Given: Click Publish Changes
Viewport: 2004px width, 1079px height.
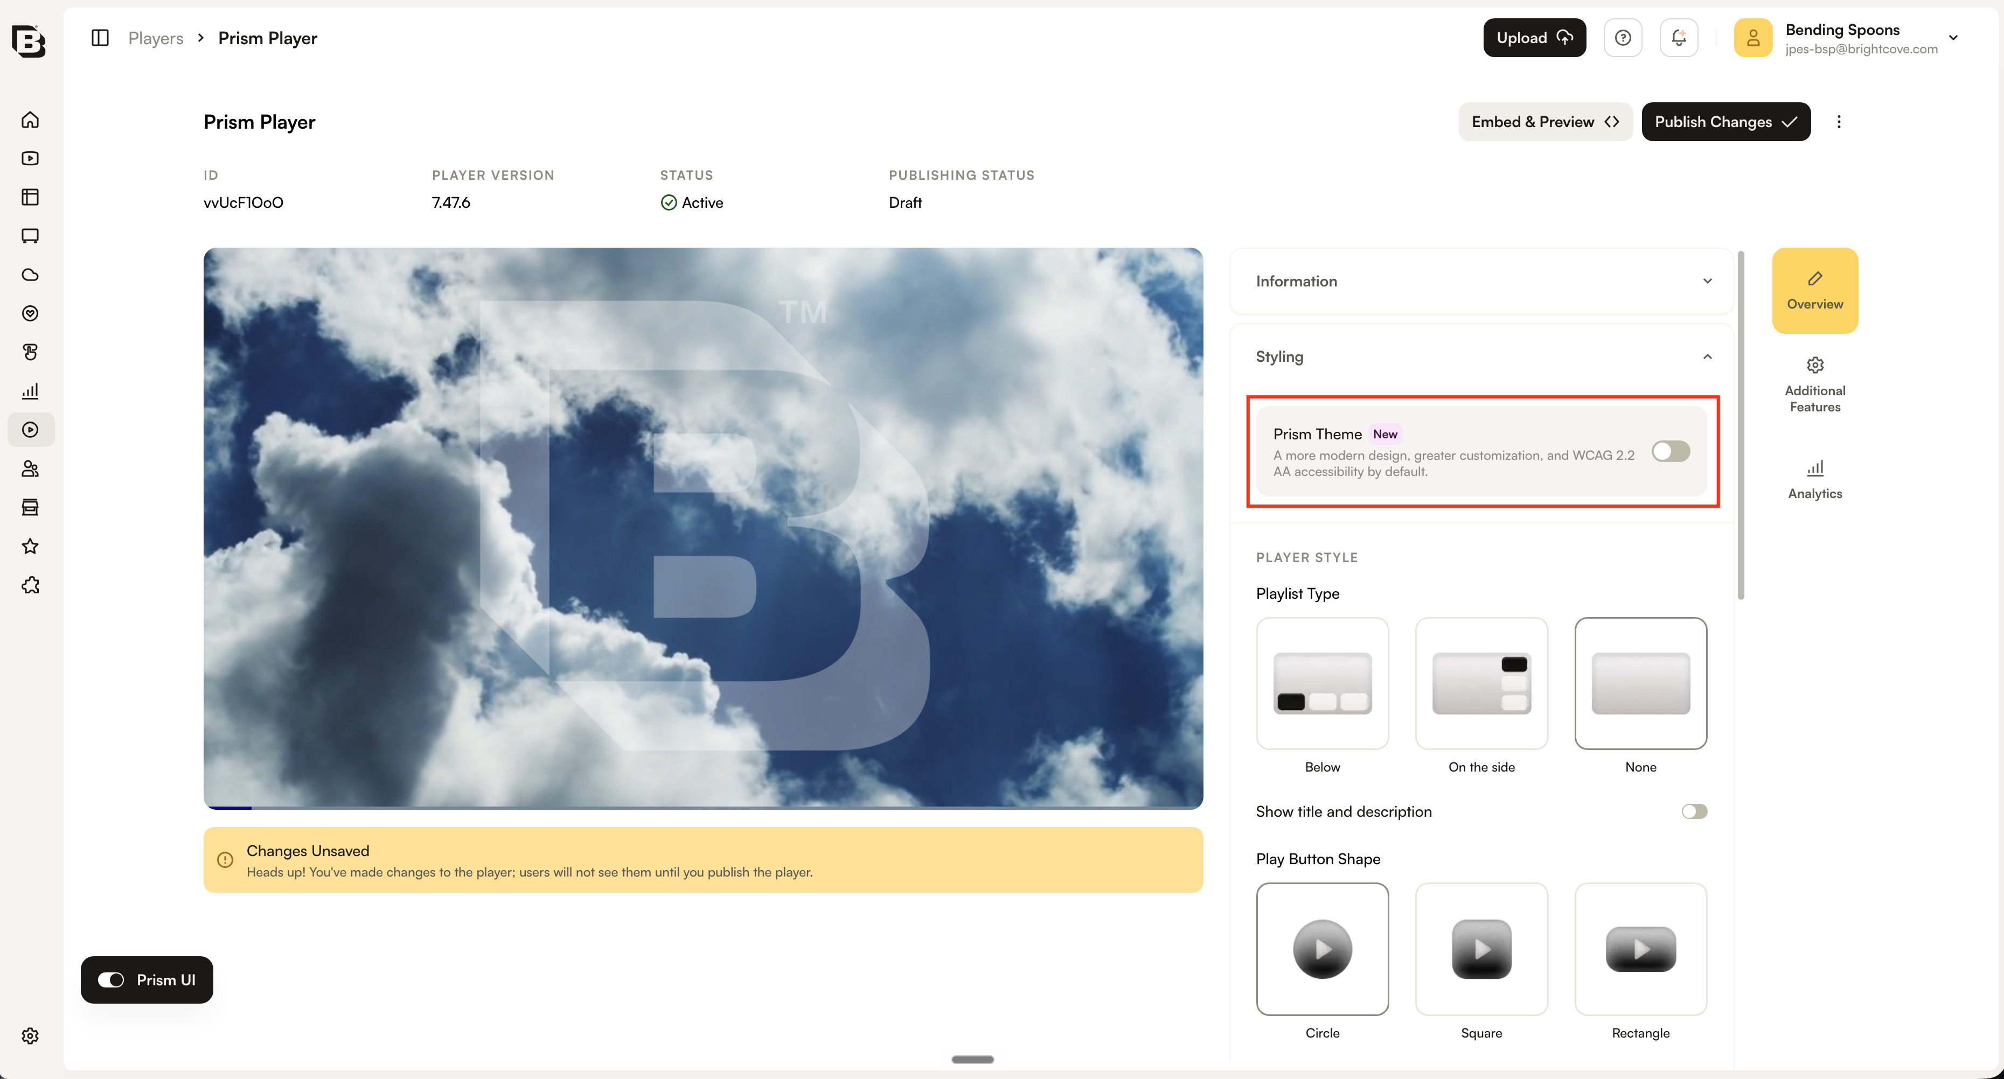Looking at the screenshot, I should 1725,122.
